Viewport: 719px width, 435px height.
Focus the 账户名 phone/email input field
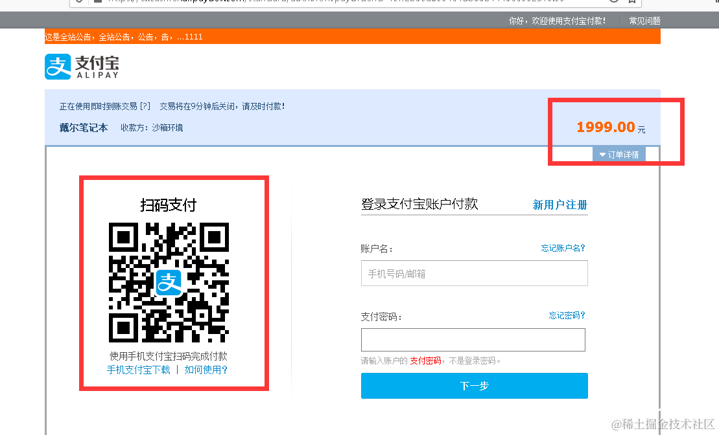pos(474,273)
